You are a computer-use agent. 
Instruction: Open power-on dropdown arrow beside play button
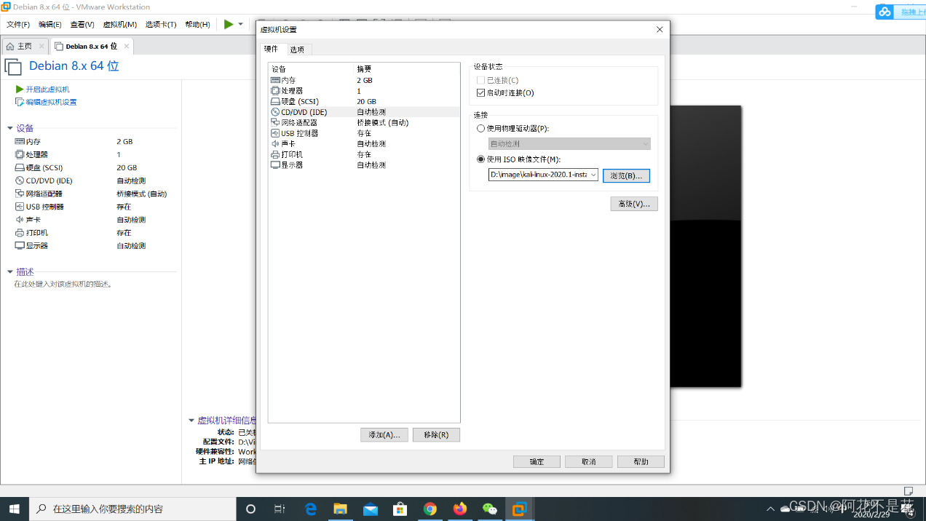click(x=241, y=24)
